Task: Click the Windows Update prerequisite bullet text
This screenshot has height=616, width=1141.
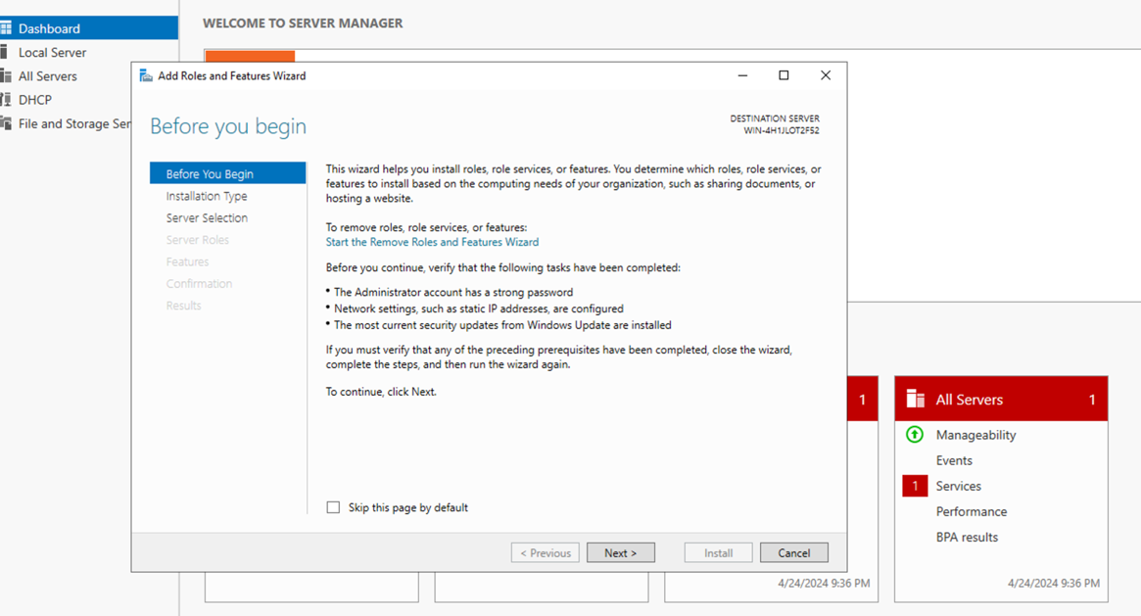Action: pyautogui.click(x=502, y=326)
